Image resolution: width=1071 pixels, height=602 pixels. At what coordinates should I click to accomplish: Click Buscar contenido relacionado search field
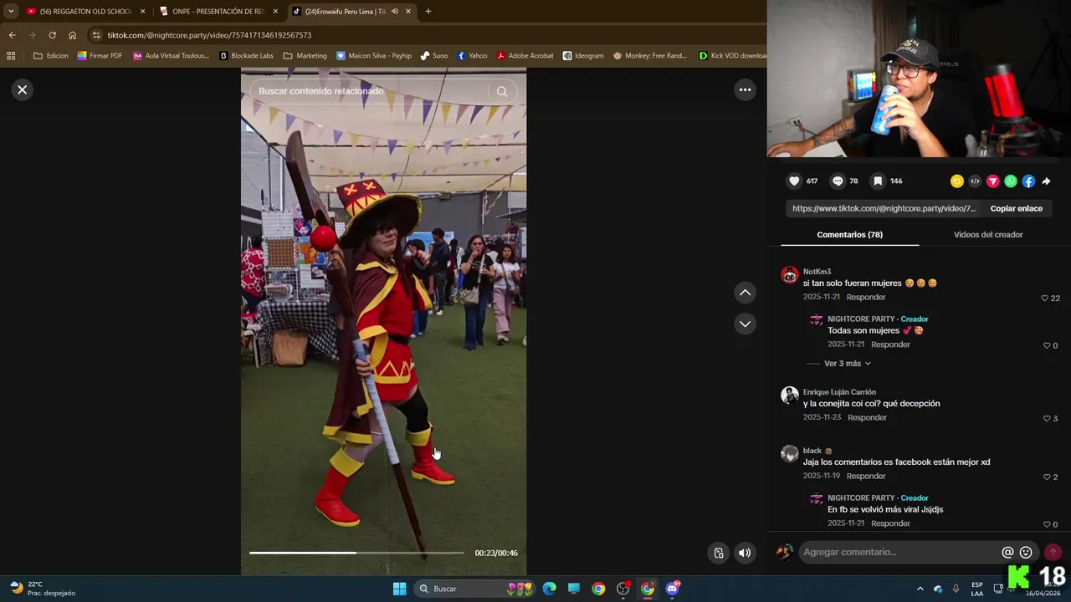(369, 91)
